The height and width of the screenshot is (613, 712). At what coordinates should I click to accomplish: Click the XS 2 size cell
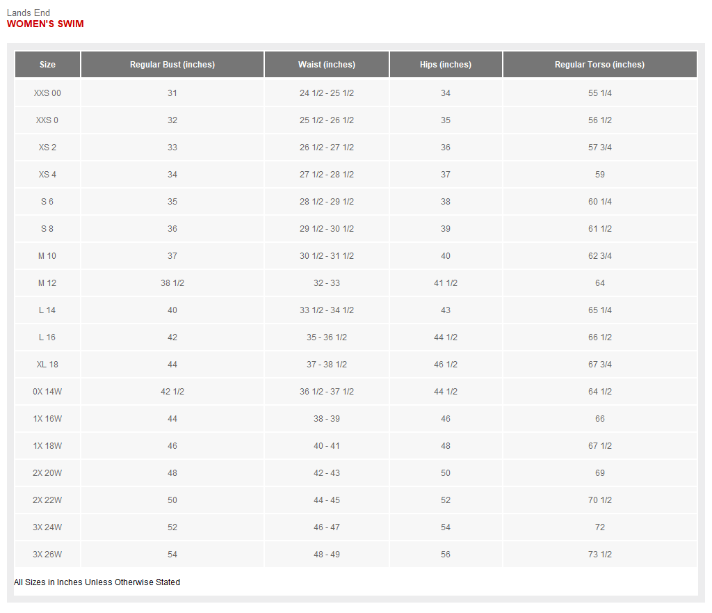point(47,148)
